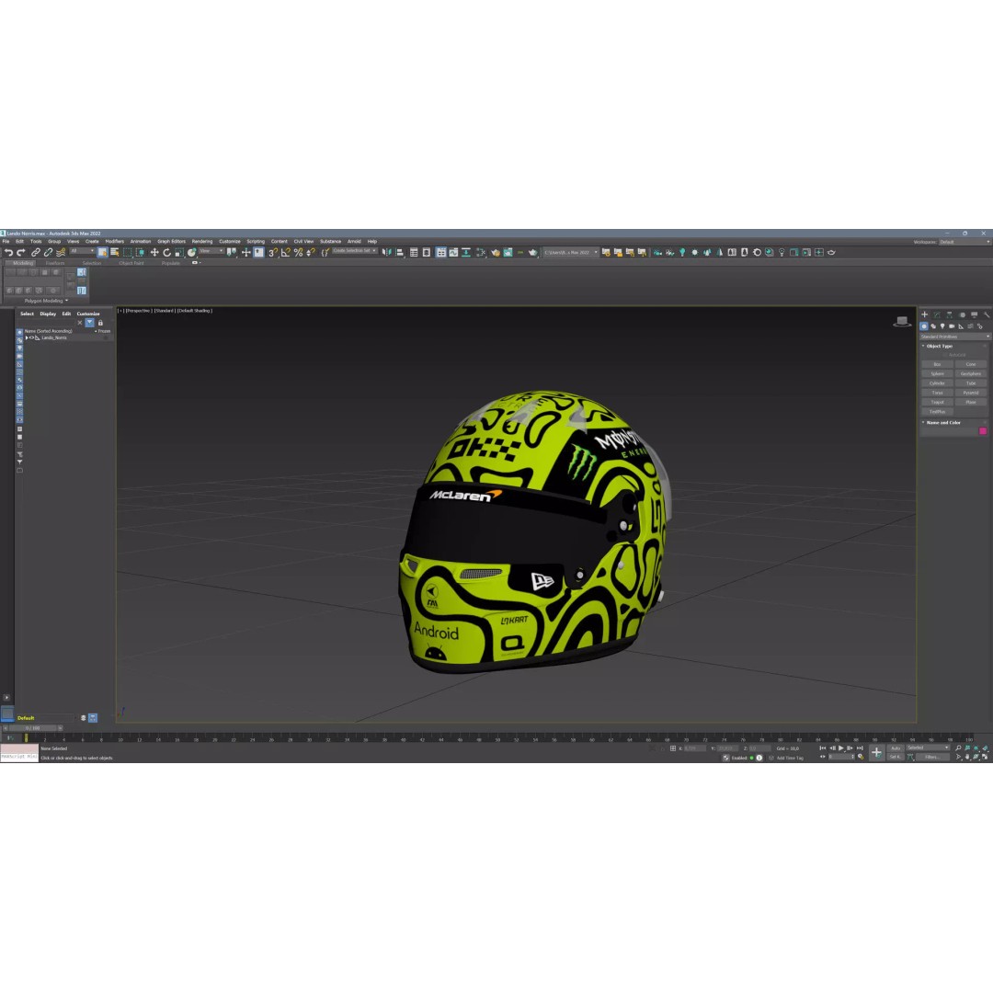Toggle the Enabled viewport playback option
Image resolution: width=993 pixels, height=993 pixels.
tap(738, 759)
